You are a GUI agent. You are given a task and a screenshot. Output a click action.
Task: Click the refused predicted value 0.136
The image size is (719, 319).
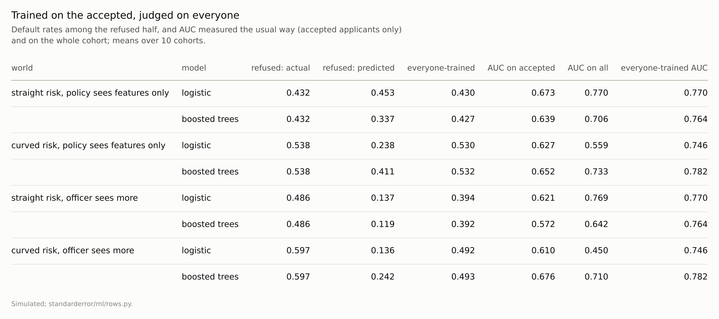(383, 250)
